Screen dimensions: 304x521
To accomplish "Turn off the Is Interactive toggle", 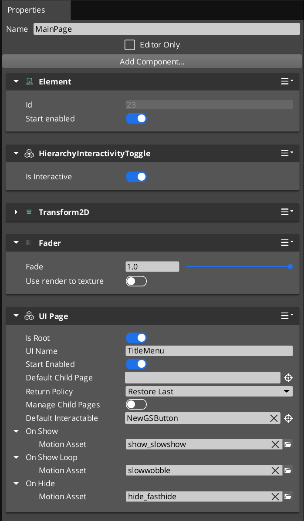I will point(136,176).
